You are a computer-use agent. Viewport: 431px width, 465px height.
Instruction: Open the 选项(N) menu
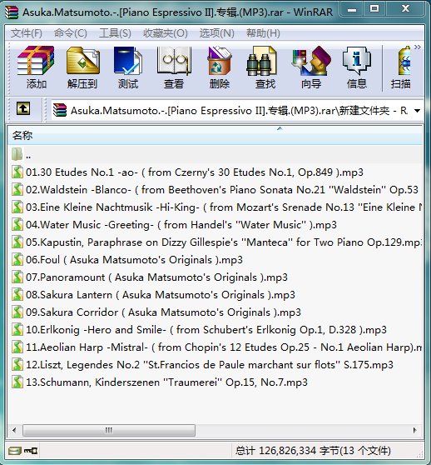(216, 33)
